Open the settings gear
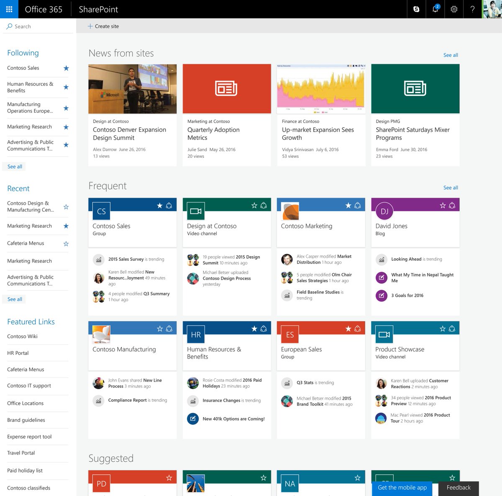Image resolution: width=502 pixels, height=496 pixels. (x=454, y=9)
